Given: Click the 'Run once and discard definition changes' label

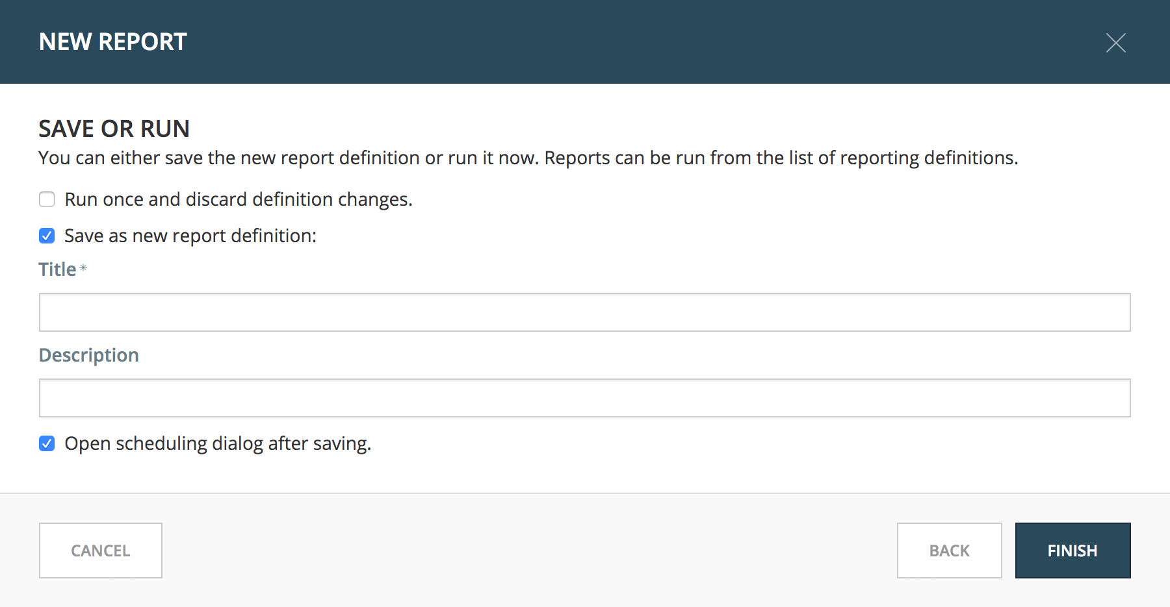Looking at the screenshot, I should pos(239,199).
